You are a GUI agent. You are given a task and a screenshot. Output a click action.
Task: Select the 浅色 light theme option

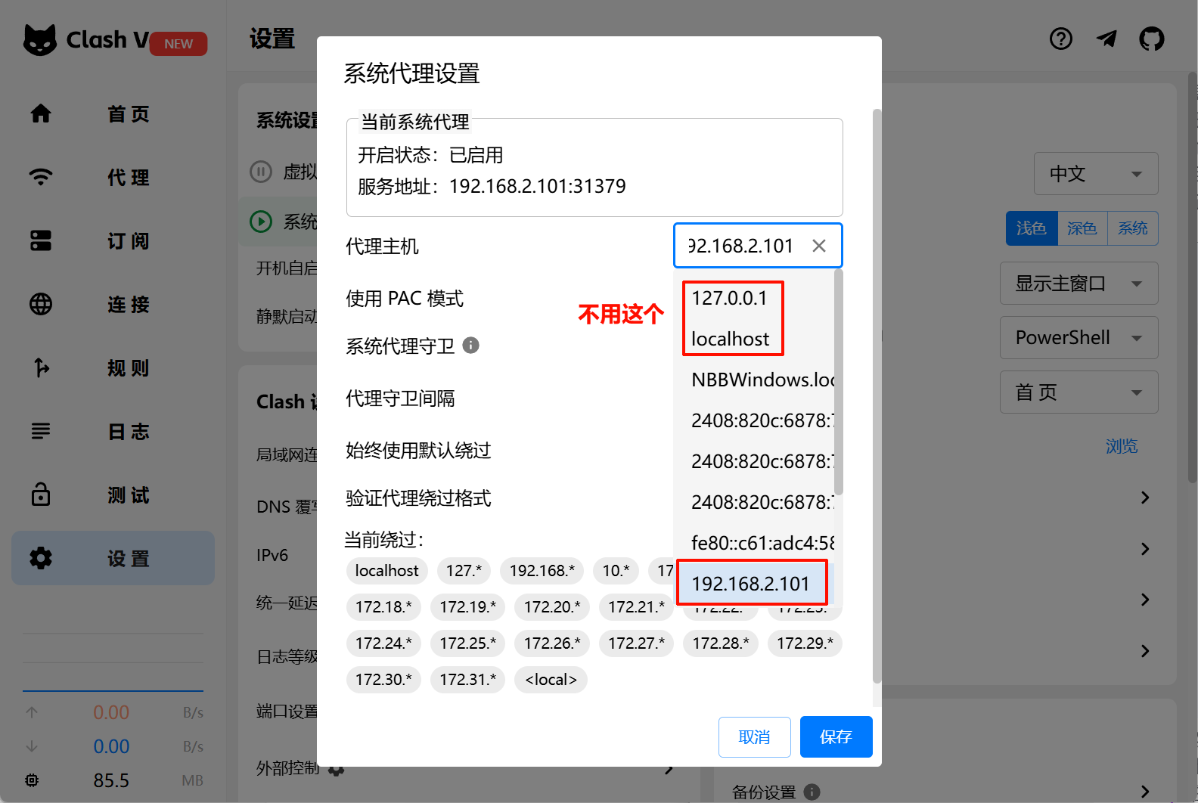point(1031,228)
